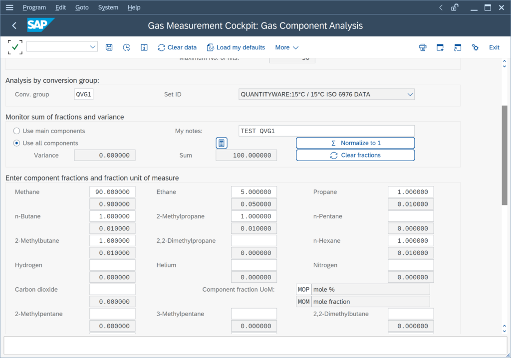Click the Ethane mole % field
Image resolution: width=511 pixels, height=358 pixels.
tap(254, 192)
